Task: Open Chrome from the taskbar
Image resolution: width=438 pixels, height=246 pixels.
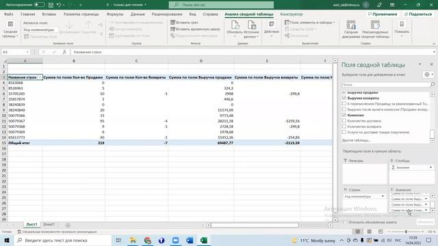Action: (x=148, y=240)
